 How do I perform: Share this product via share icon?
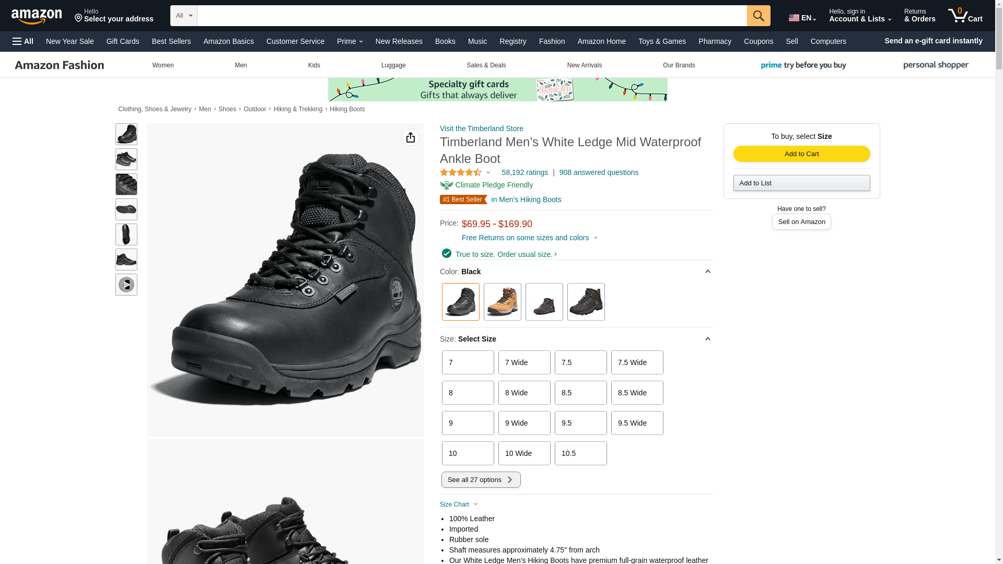pyautogui.click(x=410, y=137)
